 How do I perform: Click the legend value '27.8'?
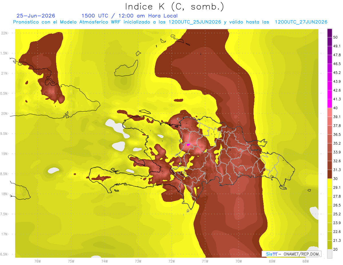click(x=337, y=196)
